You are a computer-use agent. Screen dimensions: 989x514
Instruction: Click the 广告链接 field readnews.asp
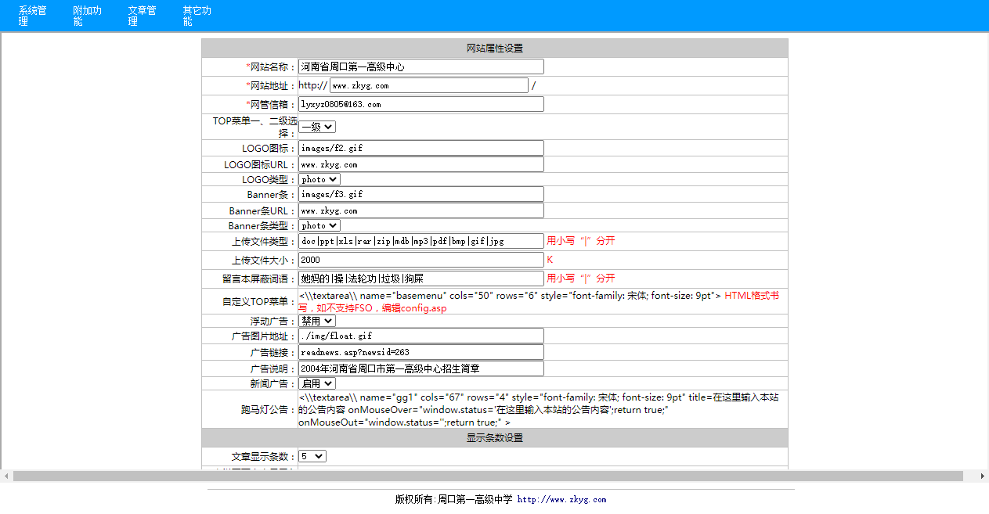click(x=421, y=352)
